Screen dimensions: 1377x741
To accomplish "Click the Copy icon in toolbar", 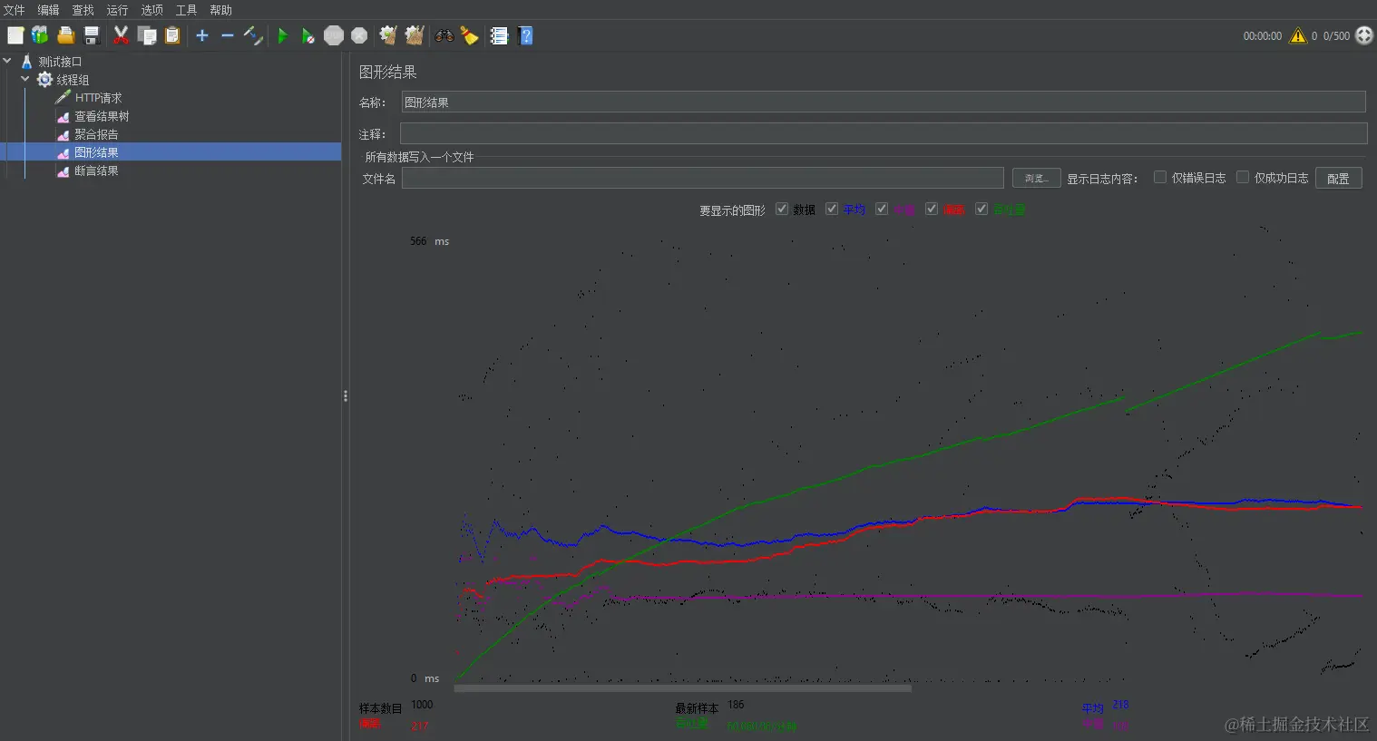I will click(147, 35).
